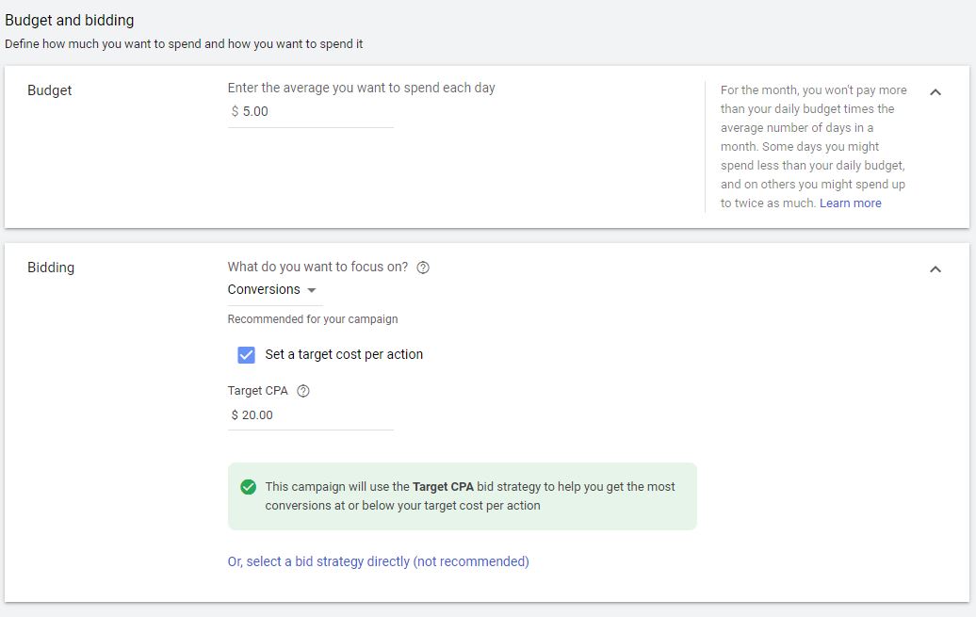The width and height of the screenshot is (976, 617).
Task: Click the 'Budget and bidding' page heading
Action: 70,20
